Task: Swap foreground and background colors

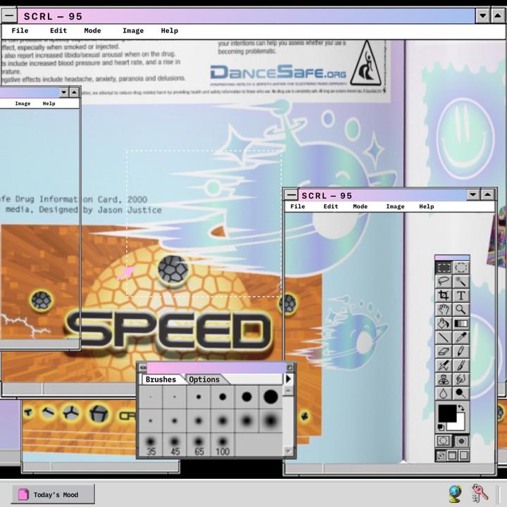Action: coord(461,408)
